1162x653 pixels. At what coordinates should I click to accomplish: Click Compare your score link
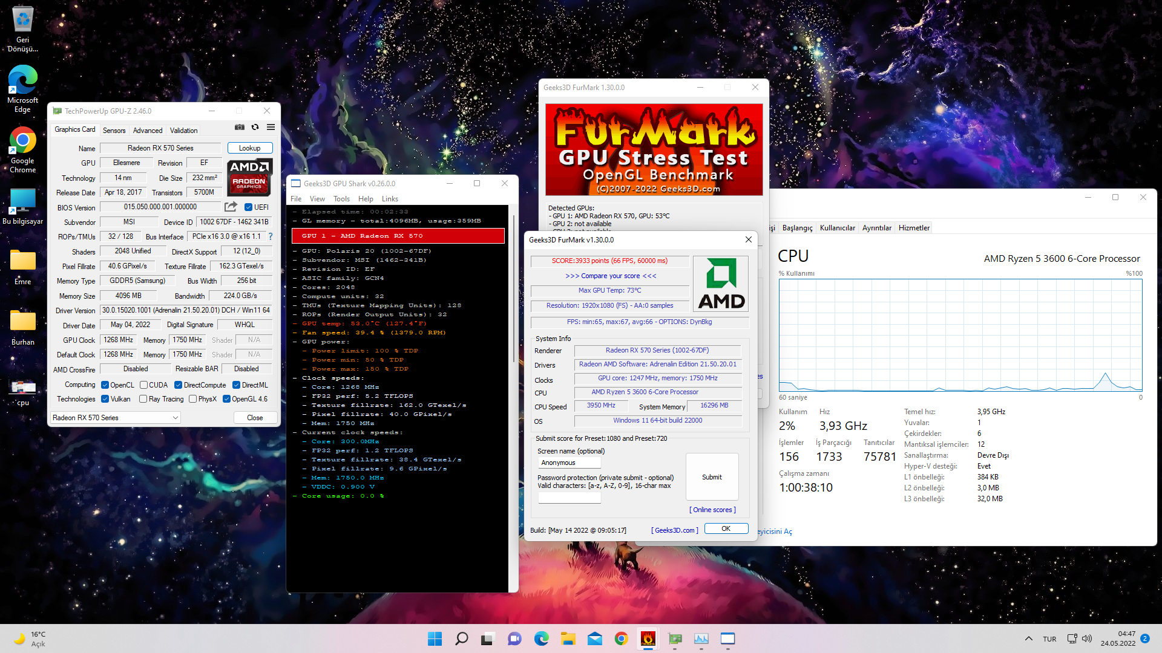610,276
